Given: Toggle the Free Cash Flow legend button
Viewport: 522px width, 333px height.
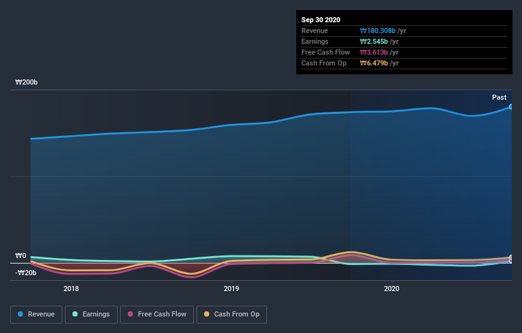Looking at the screenshot, I should pyautogui.click(x=157, y=315).
